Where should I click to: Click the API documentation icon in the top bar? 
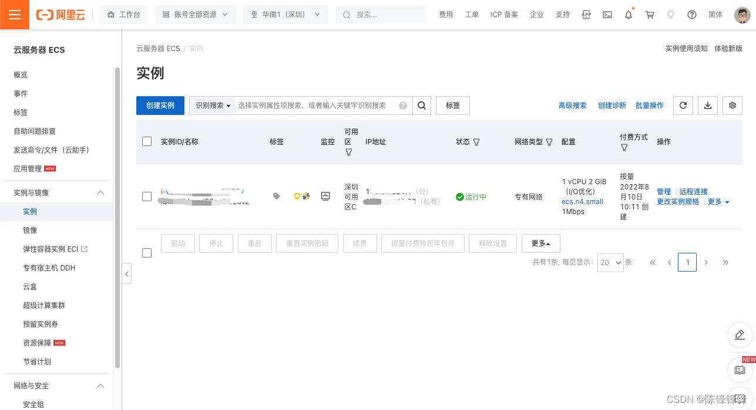[x=586, y=15]
